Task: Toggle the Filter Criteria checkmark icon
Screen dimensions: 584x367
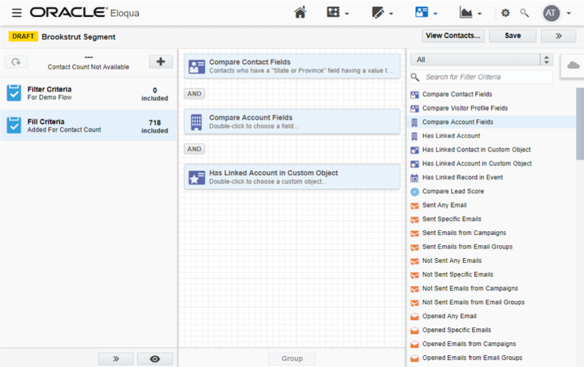Action: [14, 93]
